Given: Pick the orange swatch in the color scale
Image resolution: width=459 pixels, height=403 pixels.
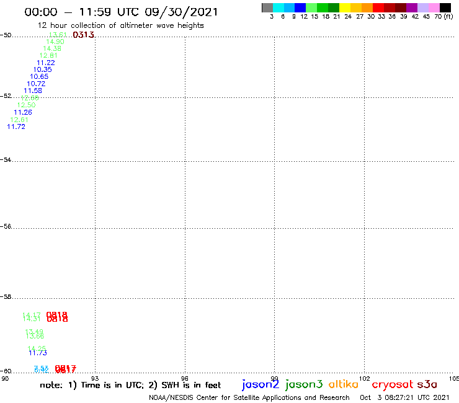Looking at the screenshot, I should [367, 7].
